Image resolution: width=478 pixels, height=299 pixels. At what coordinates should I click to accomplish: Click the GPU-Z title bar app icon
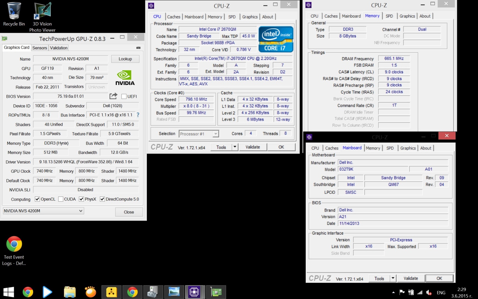(x=4, y=38)
